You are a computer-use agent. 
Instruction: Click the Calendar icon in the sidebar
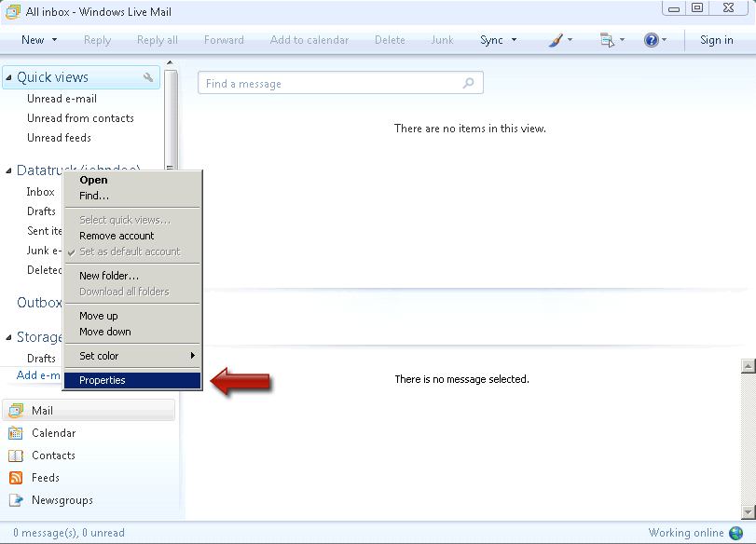click(x=16, y=433)
